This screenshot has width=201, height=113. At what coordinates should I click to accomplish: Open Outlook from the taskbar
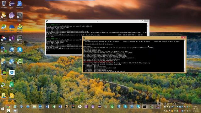point(41,106)
